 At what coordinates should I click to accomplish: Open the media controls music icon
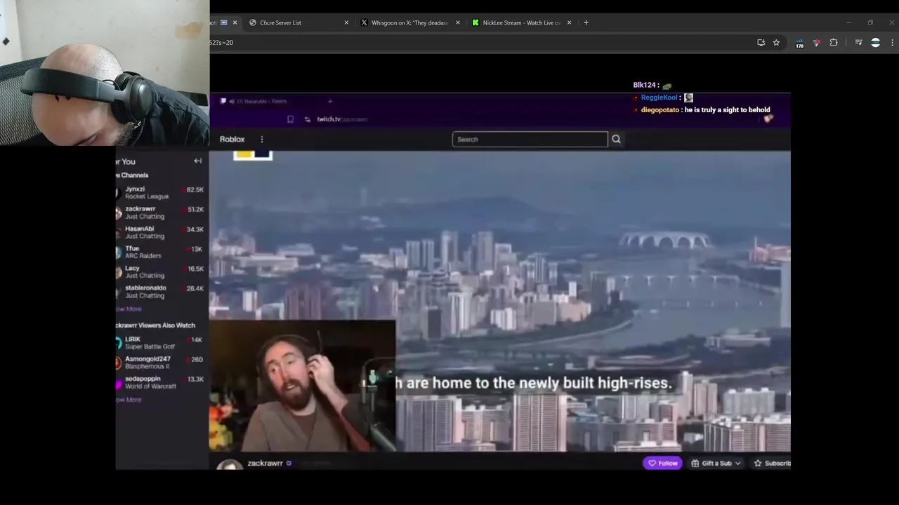click(x=858, y=42)
